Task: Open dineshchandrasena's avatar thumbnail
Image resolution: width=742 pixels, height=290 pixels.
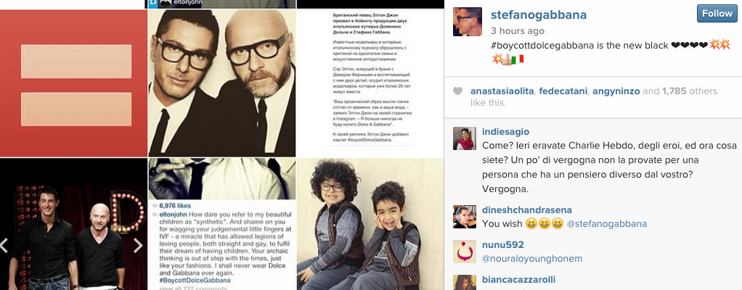Action: 465,217
